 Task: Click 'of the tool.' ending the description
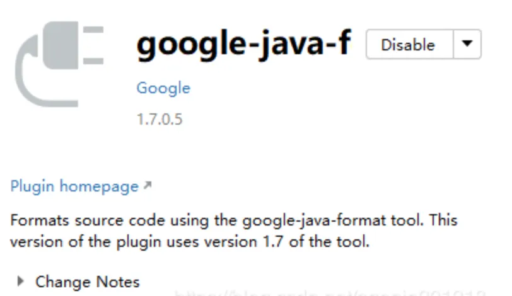tap(329, 242)
